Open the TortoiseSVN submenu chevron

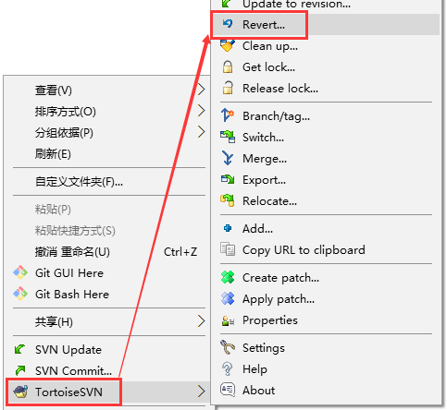201,392
